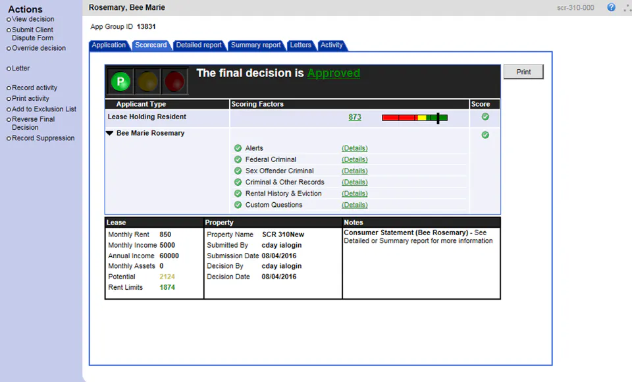The height and width of the screenshot is (382, 632).
Task: Click the red traffic light indicator
Action: [174, 81]
